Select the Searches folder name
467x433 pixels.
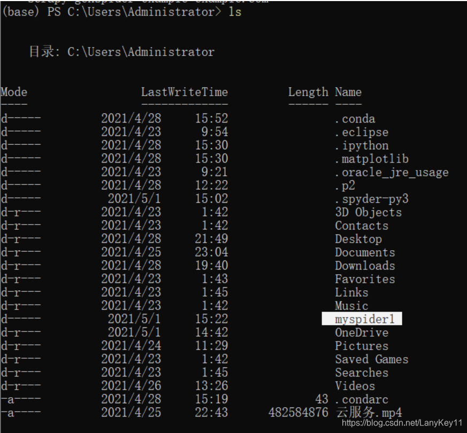[362, 373]
